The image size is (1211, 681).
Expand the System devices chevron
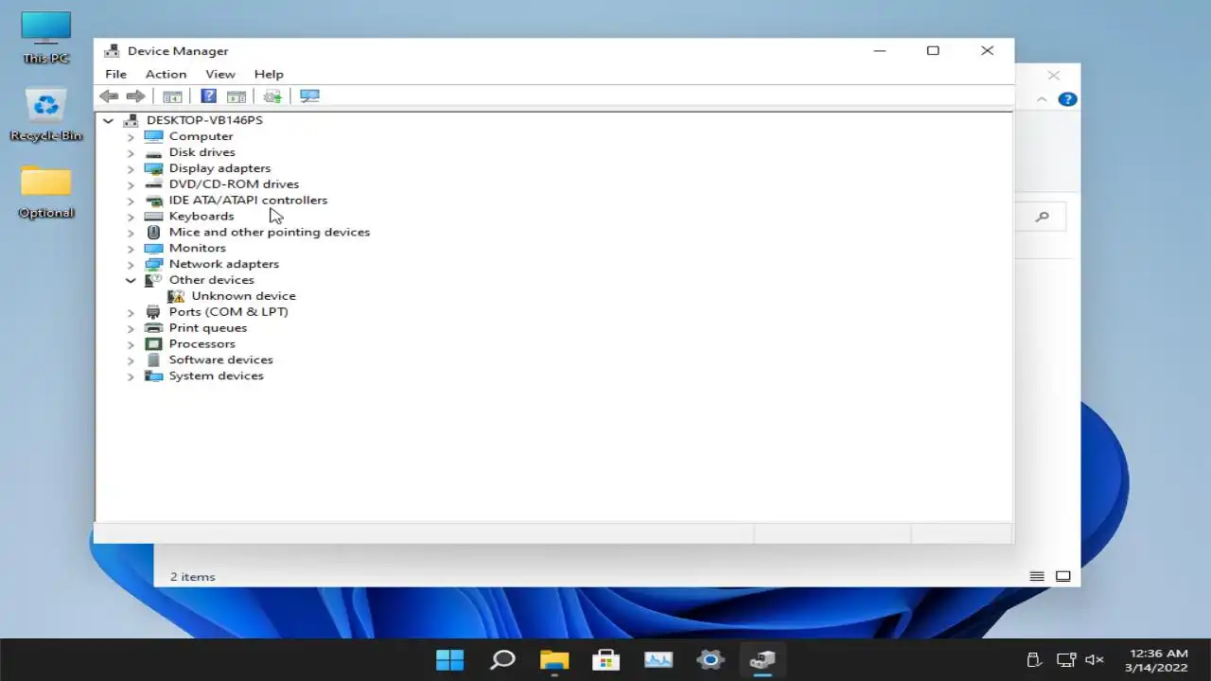131,375
